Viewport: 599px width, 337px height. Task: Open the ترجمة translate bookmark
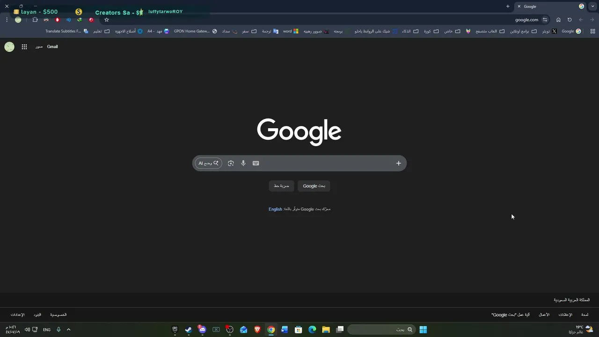tap(270, 31)
